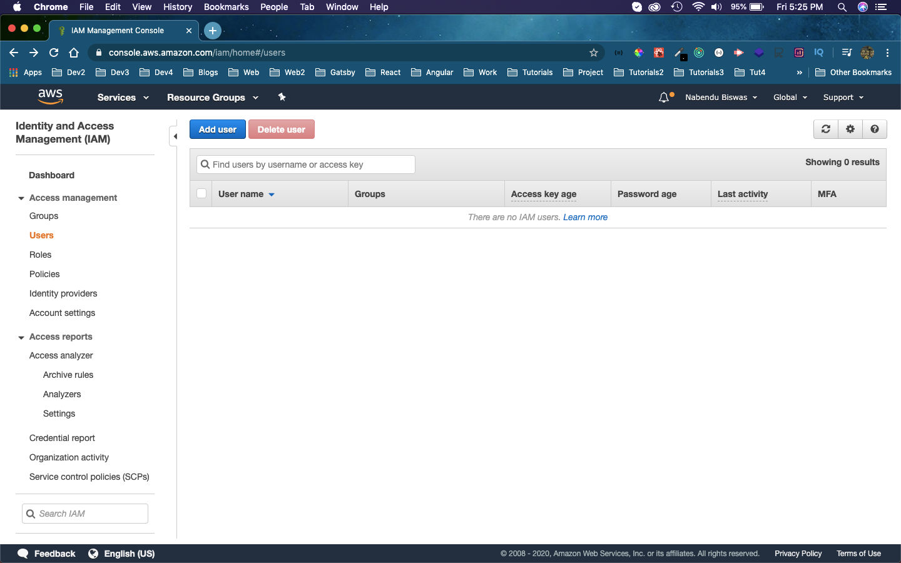901x563 pixels.
Task: Open the Chrome History menu
Action: coord(178,7)
